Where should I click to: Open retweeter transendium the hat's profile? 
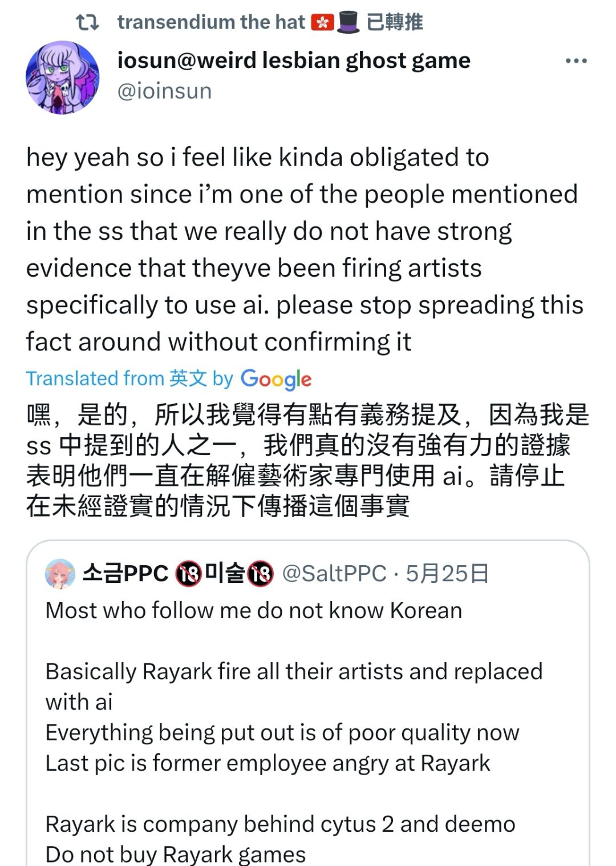211,22
